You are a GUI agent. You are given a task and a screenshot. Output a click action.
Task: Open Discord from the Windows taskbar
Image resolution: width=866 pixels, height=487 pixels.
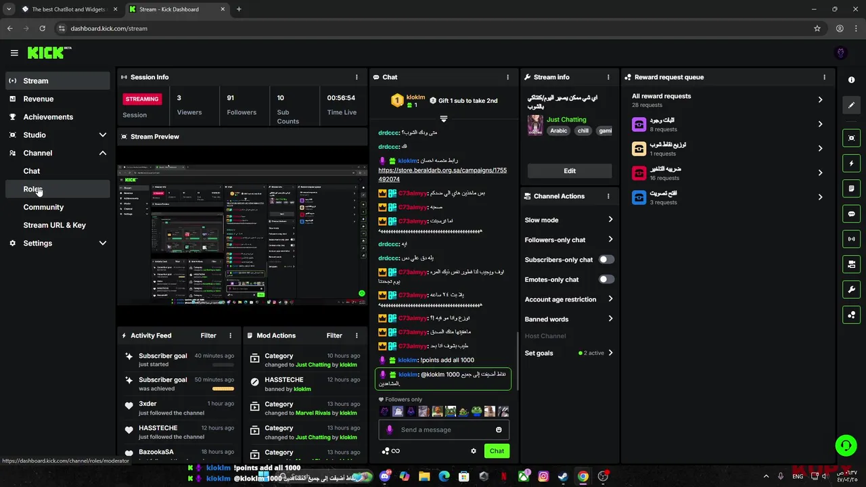click(x=385, y=476)
